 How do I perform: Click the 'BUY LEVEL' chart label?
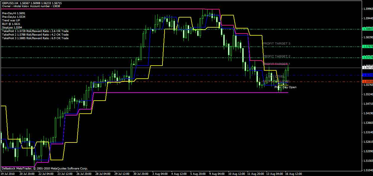[x=276, y=77]
